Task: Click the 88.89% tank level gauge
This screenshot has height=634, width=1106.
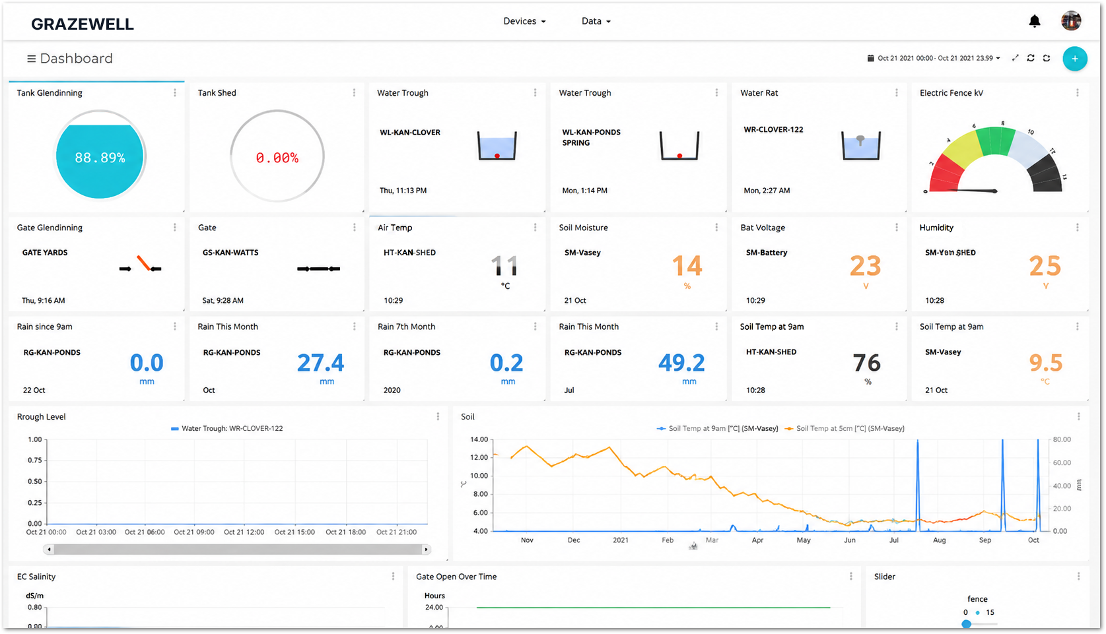Action: (100, 156)
